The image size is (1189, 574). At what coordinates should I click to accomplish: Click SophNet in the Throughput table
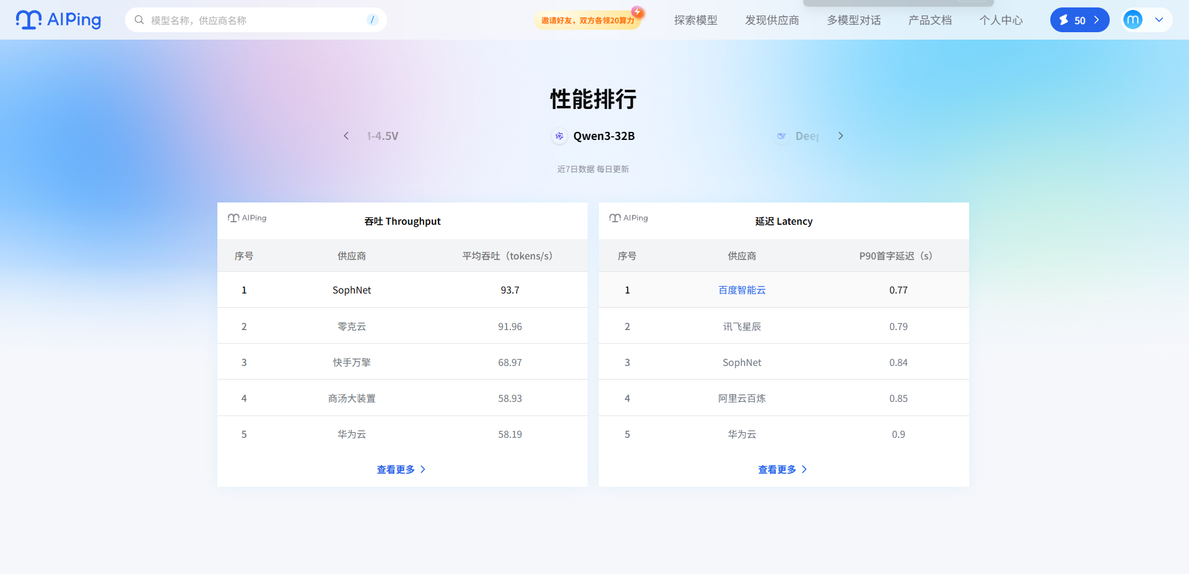click(x=352, y=290)
